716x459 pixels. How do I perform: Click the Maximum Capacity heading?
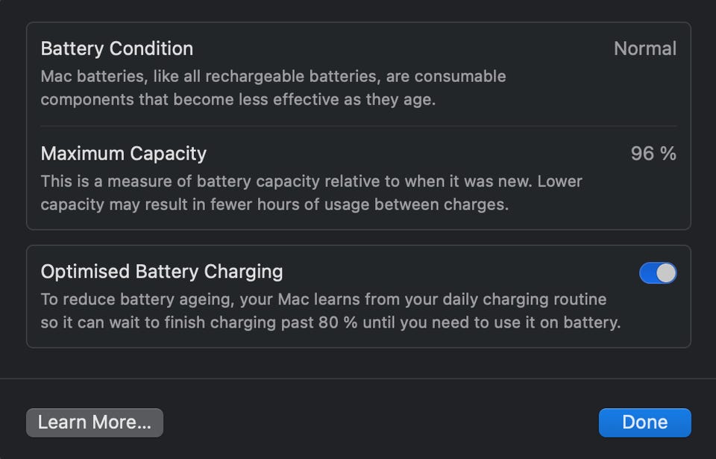(x=124, y=154)
